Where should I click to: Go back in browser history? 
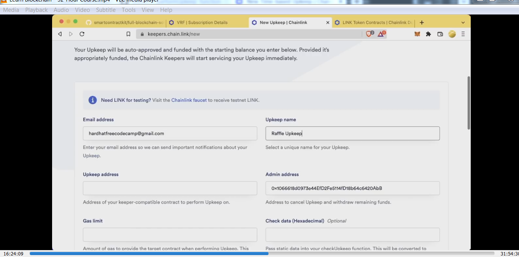(60, 34)
